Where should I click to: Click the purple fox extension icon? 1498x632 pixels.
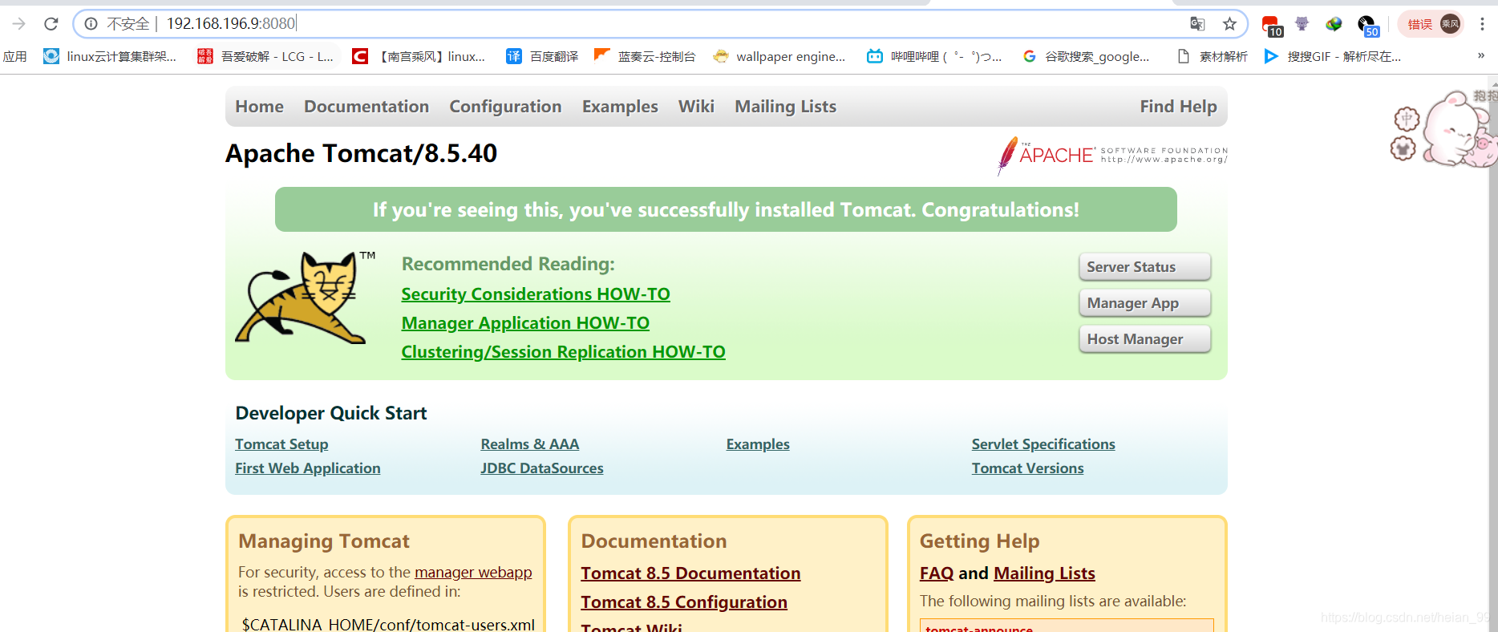(x=1302, y=24)
